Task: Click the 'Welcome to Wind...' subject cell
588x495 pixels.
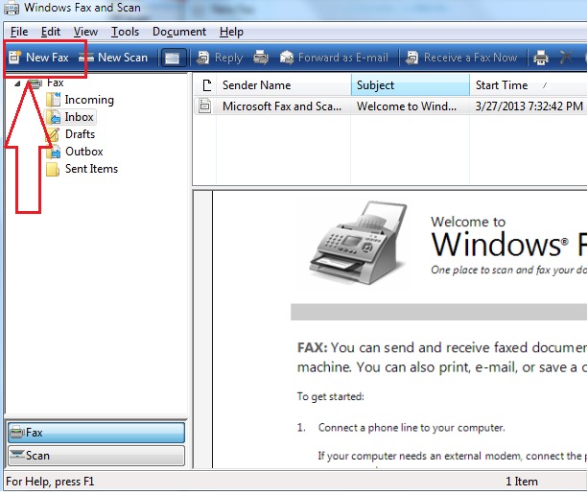Action: tap(407, 106)
